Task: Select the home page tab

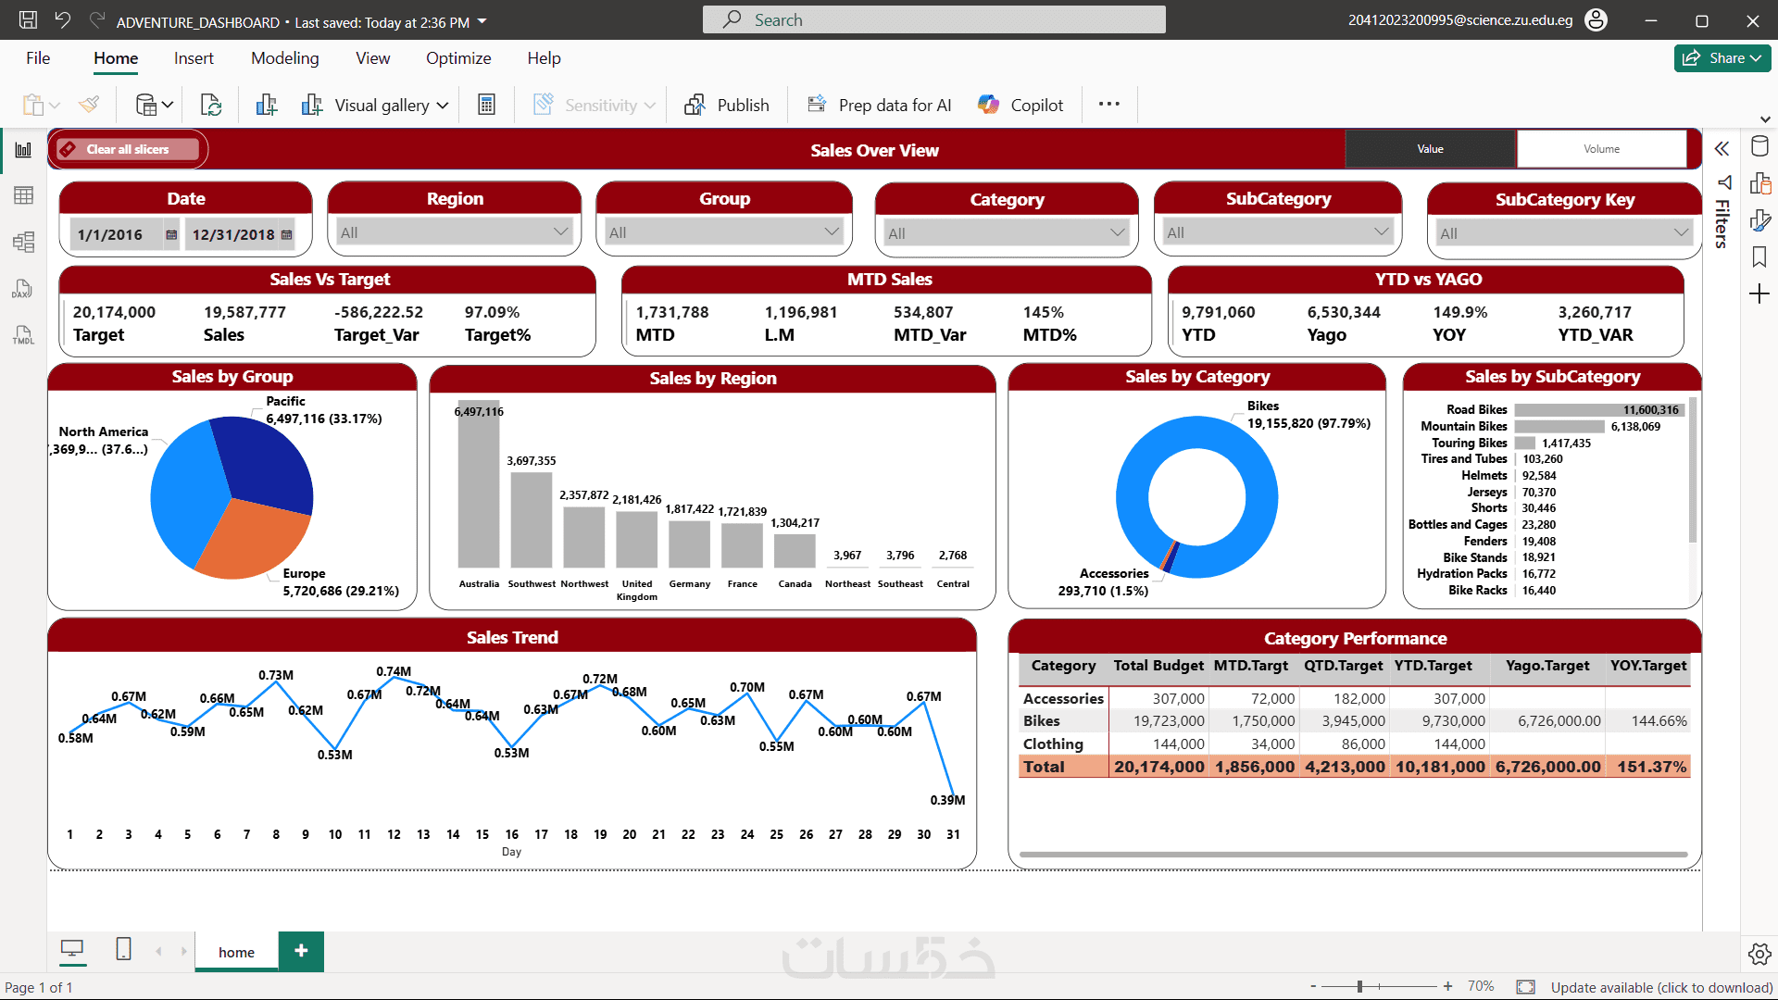Action: click(236, 952)
